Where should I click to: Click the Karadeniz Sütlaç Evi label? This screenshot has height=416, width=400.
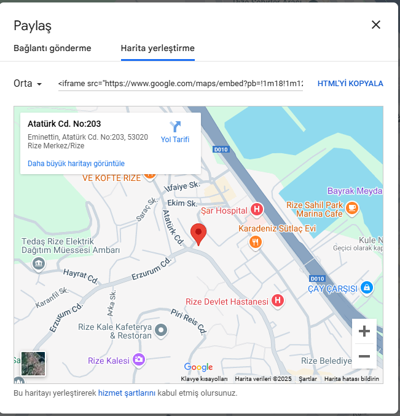pyautogui.click(x=277, y=228)
